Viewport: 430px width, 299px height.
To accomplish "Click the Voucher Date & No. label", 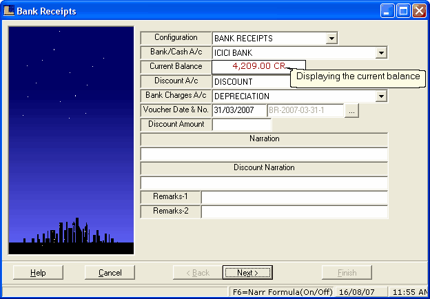I will [x=176, y=110].
